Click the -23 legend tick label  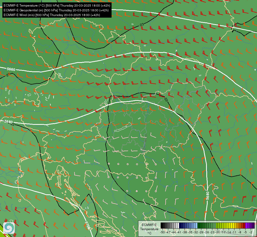[x=212, y=232]
